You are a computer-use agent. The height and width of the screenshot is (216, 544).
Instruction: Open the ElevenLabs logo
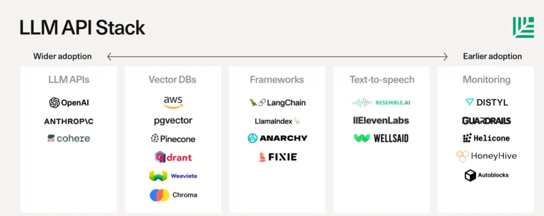[381, 121]
